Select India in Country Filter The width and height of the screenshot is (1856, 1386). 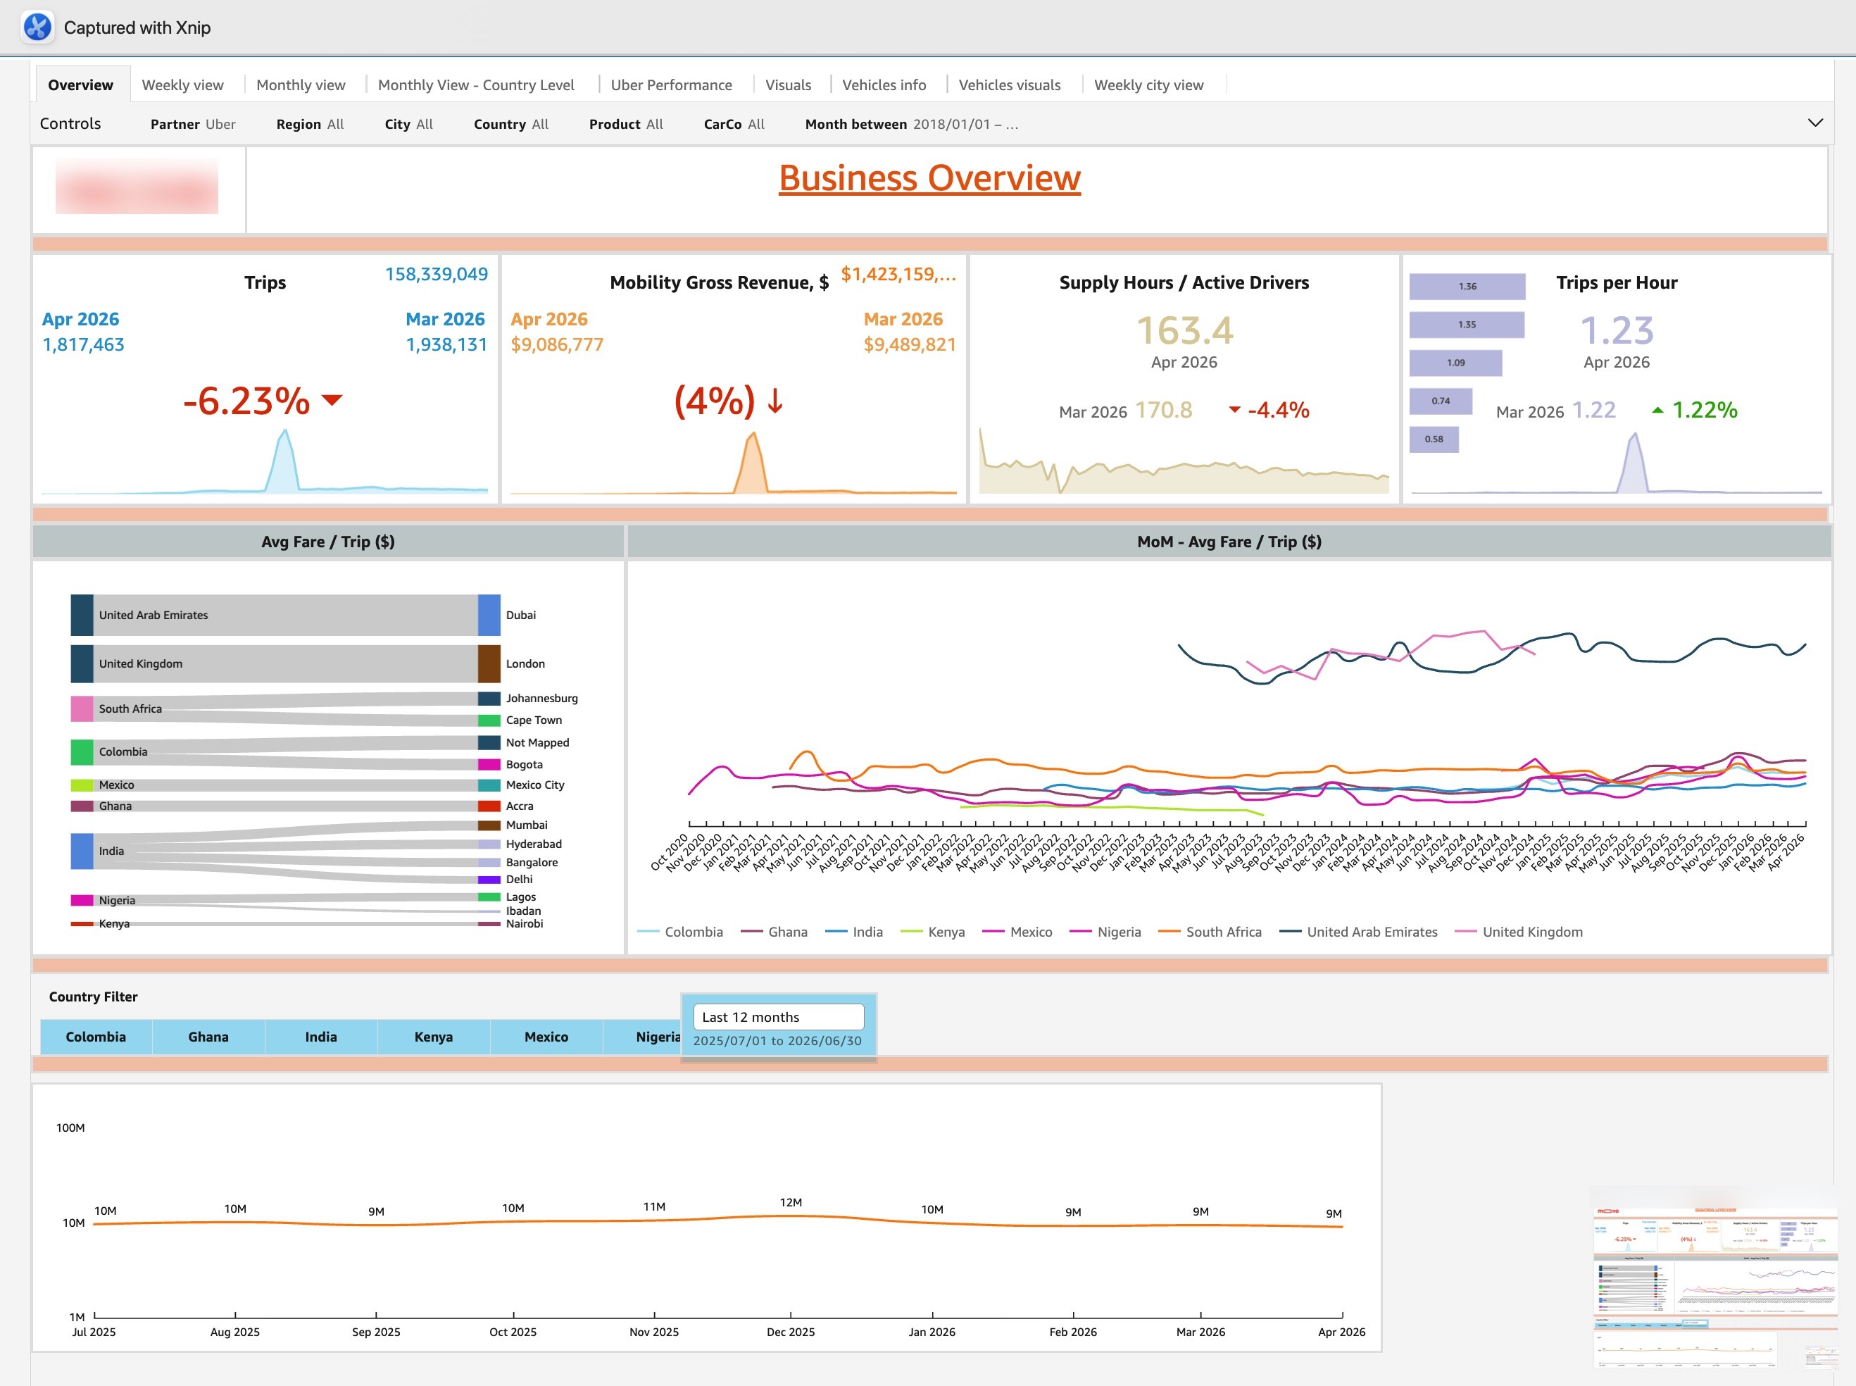click(321, 1037)
